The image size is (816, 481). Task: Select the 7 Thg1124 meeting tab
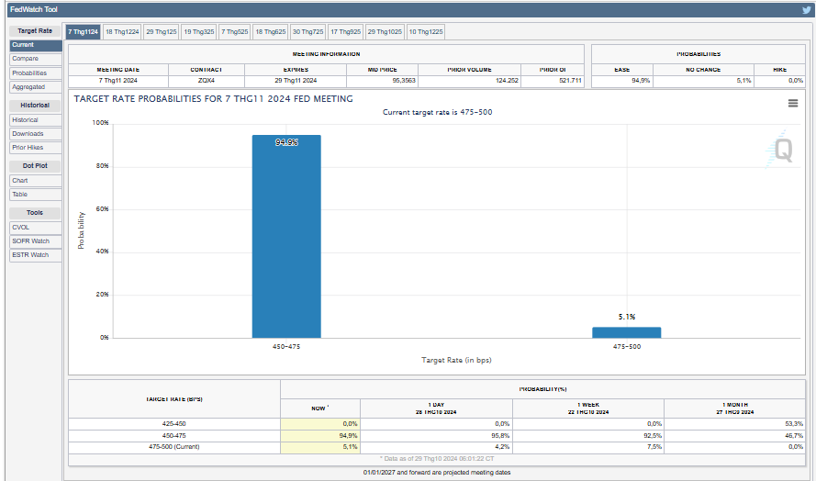click(83, 31)
